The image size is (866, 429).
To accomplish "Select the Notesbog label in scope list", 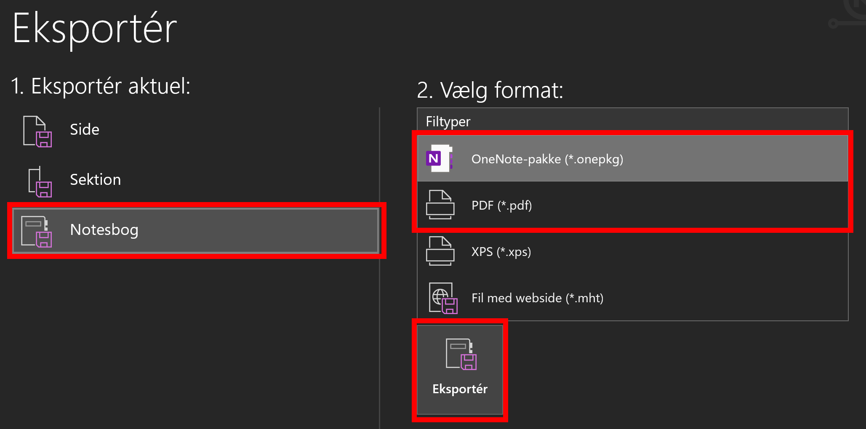I will 104,230.
